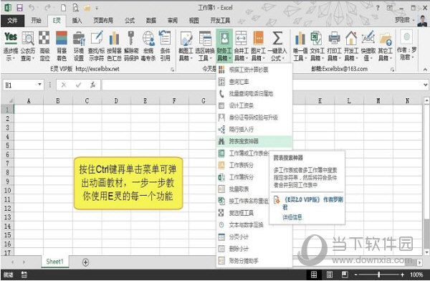Click the 开发工具箱 house icon
The width and height of the screenshot is (430, 281).
click(x=351, y=39)
